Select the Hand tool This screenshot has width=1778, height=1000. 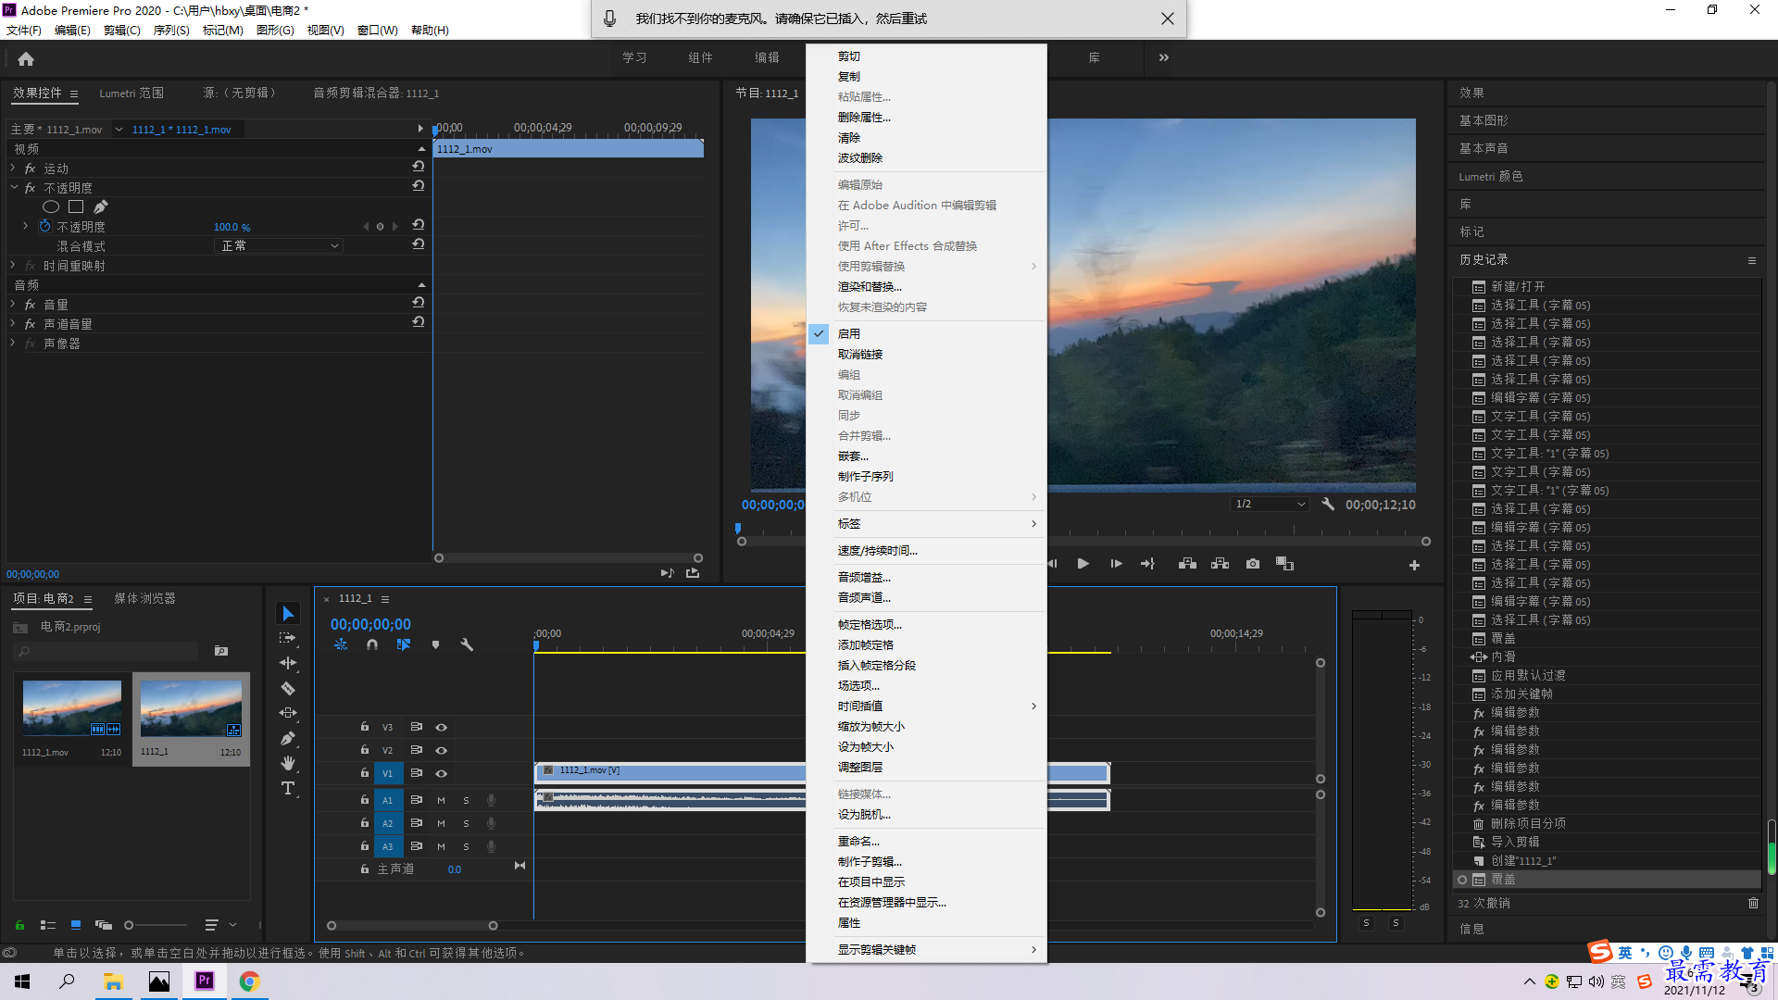288,763
